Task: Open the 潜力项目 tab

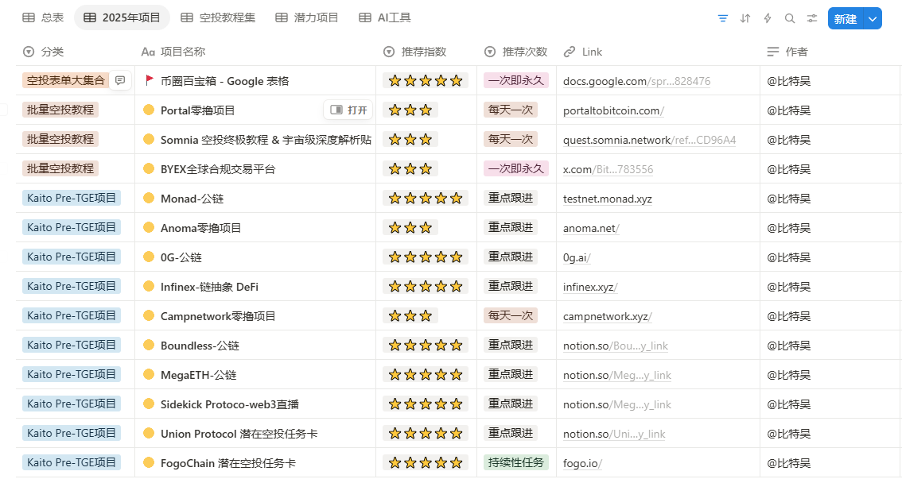Action: [306, 17]
